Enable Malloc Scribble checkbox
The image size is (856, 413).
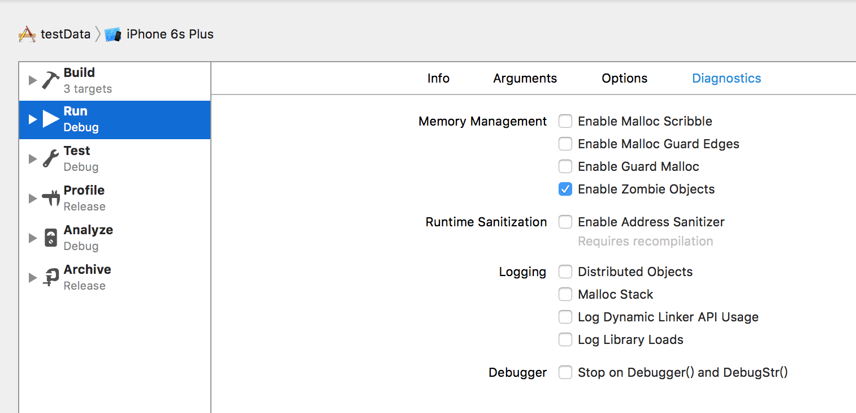565,121
